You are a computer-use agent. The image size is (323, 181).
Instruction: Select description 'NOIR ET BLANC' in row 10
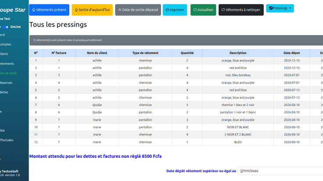click(238, 127)
